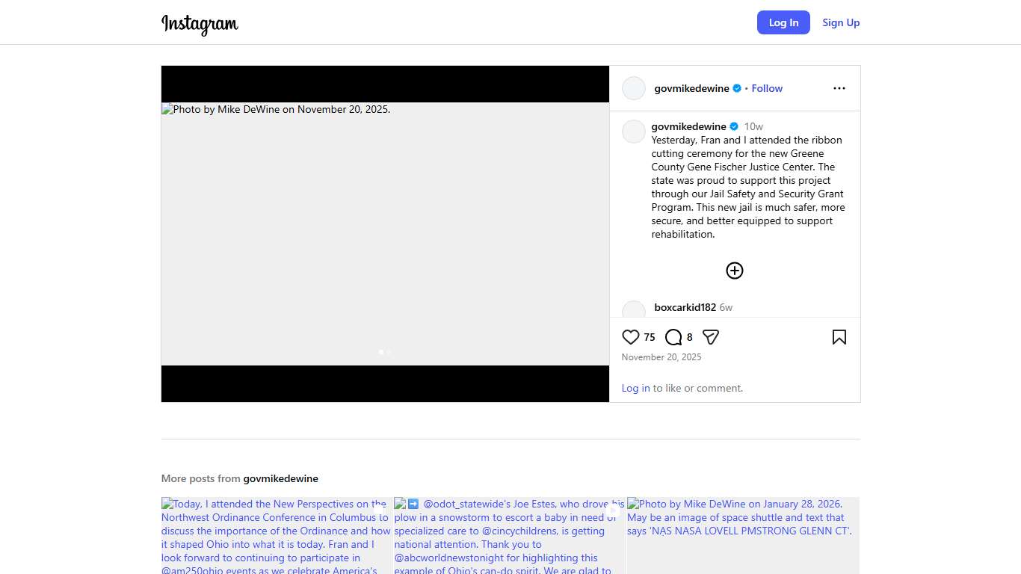This screenshot has height=574, width=1021.
Task: Open the Northwest Ordinance Conference post thumbnail
Action: coord(277,535)
